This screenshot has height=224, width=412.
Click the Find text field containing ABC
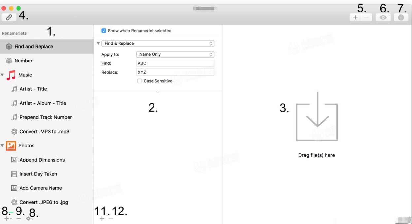pos(175,63)
